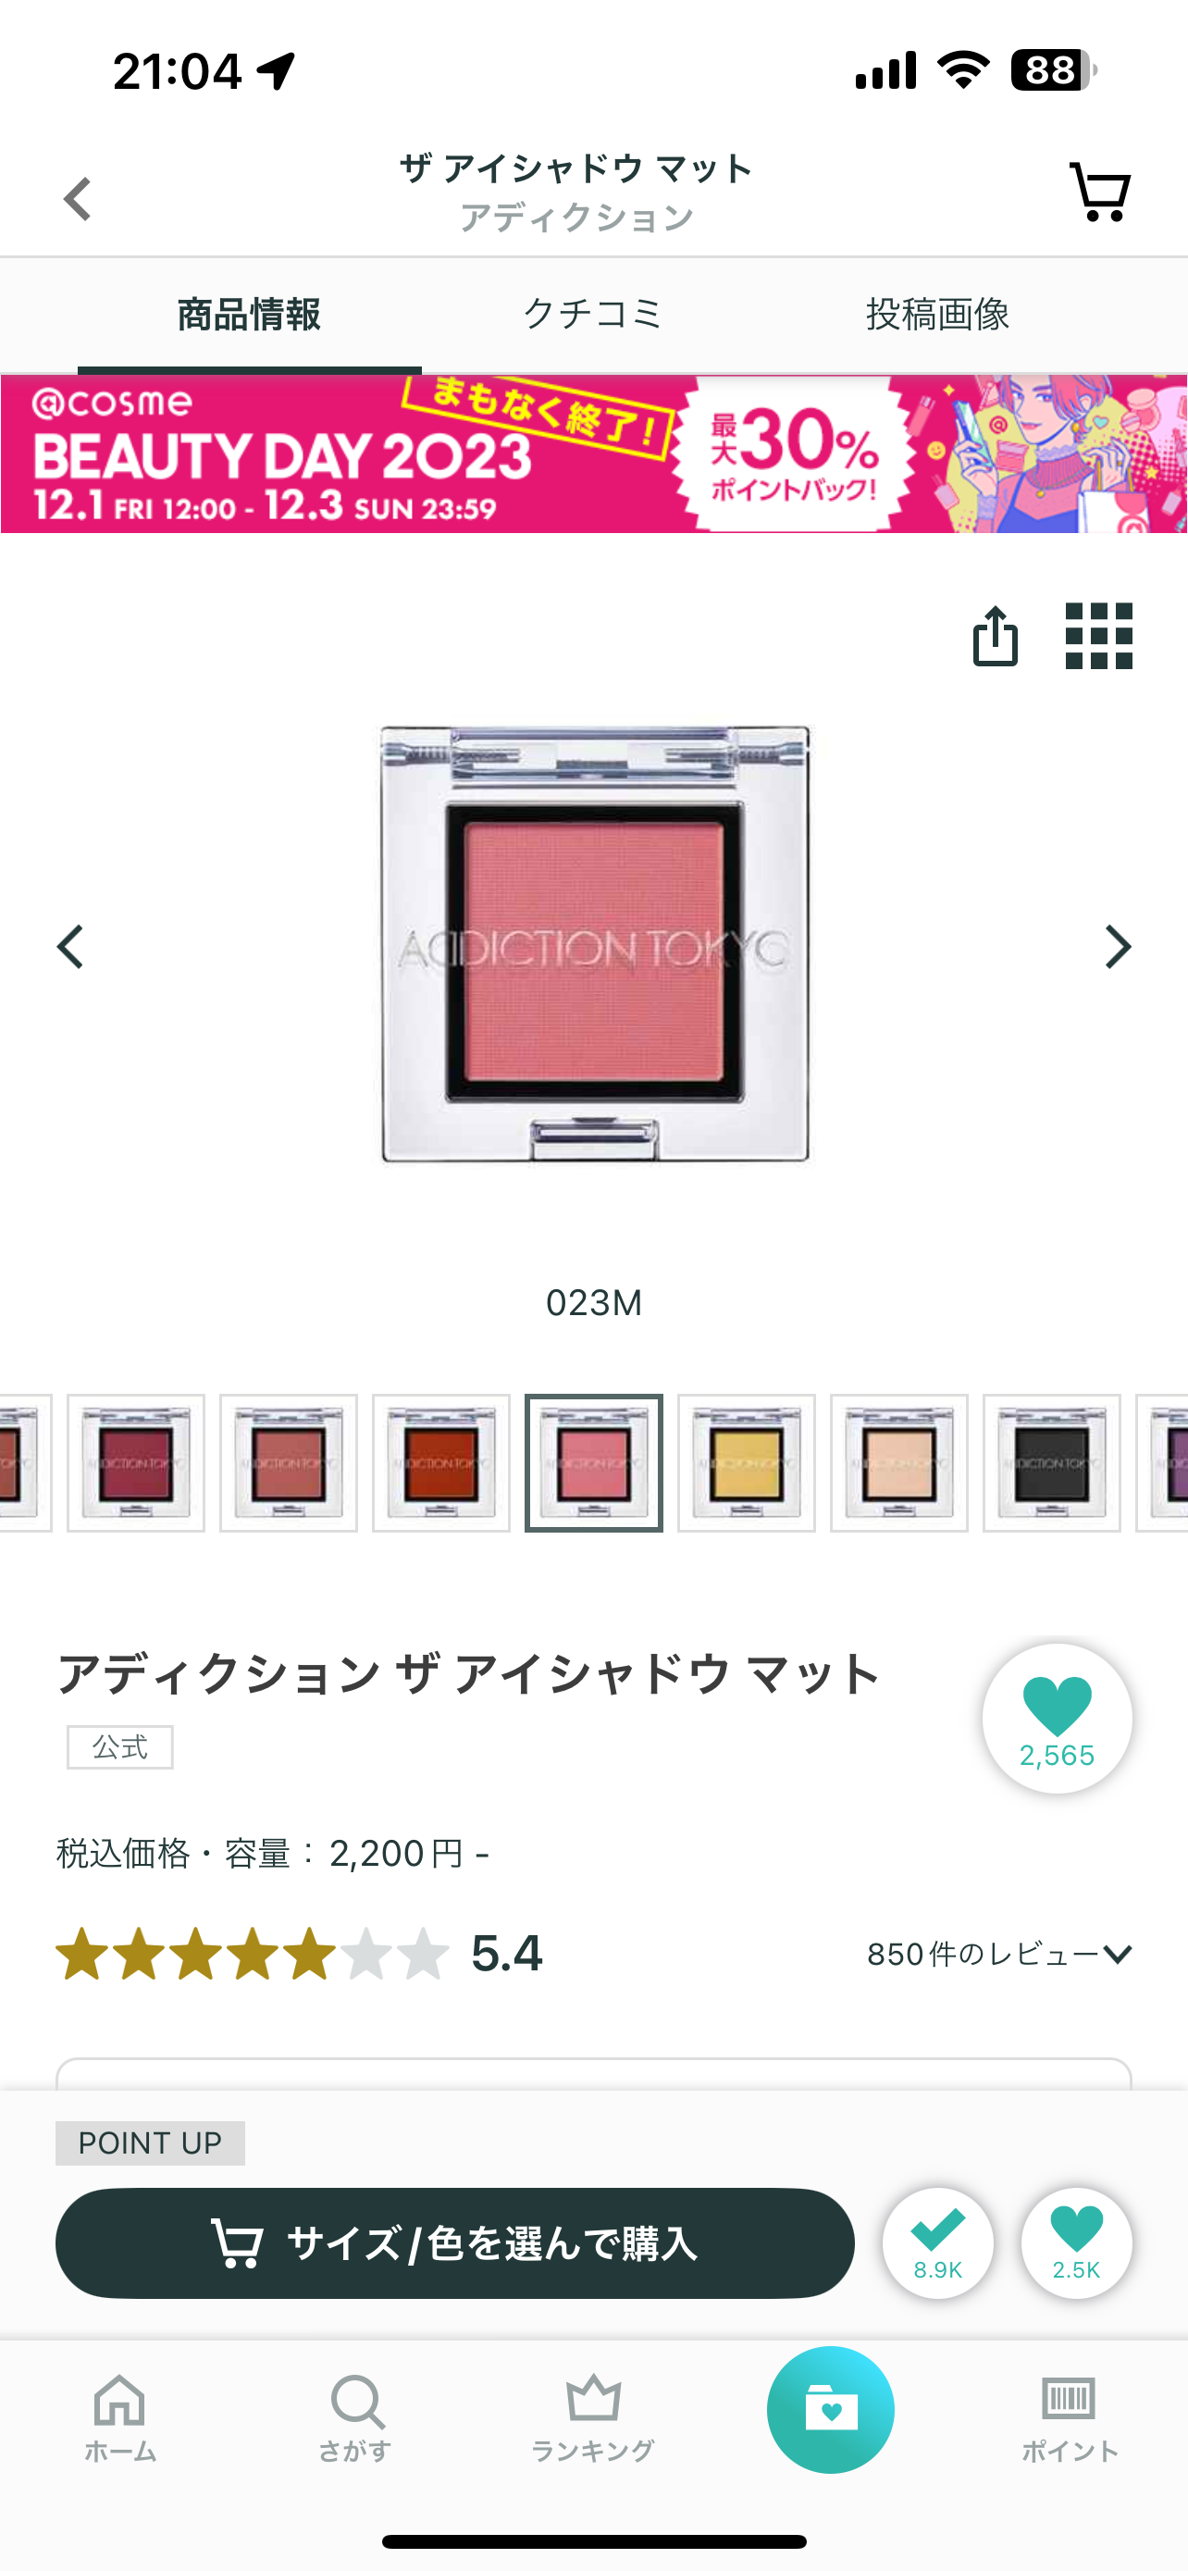1188x2571 pixels.
Task: Select the yellow eyeshadow swatch
Action: click(746, 1463)
